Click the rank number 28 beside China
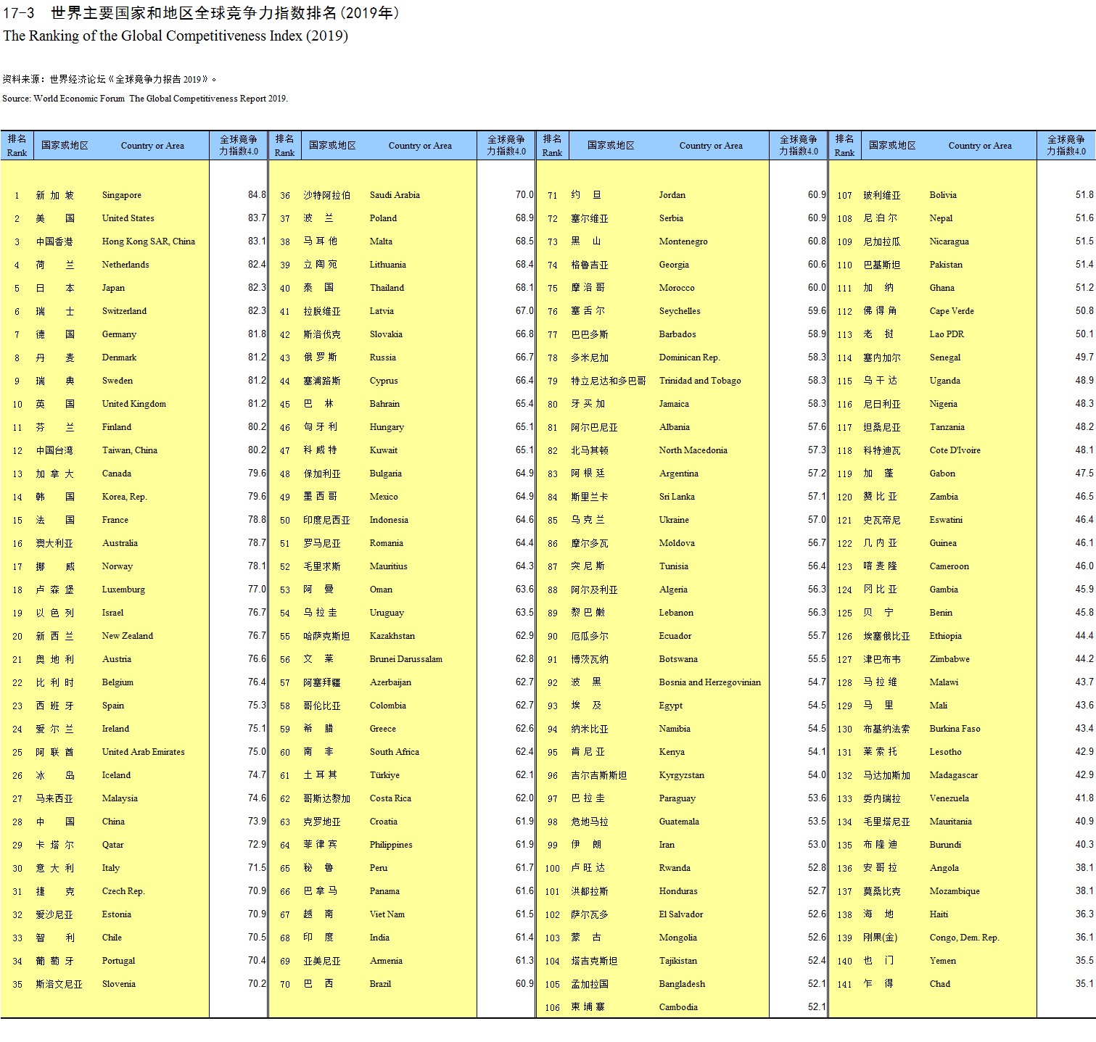The image size is (1096, 1042). click(x=17, y=822)
